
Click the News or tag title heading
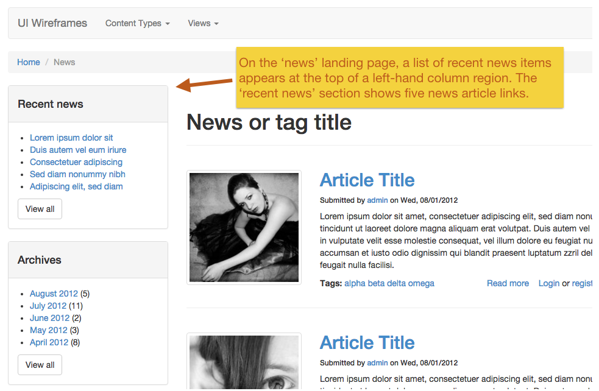[x=269, y=122]
